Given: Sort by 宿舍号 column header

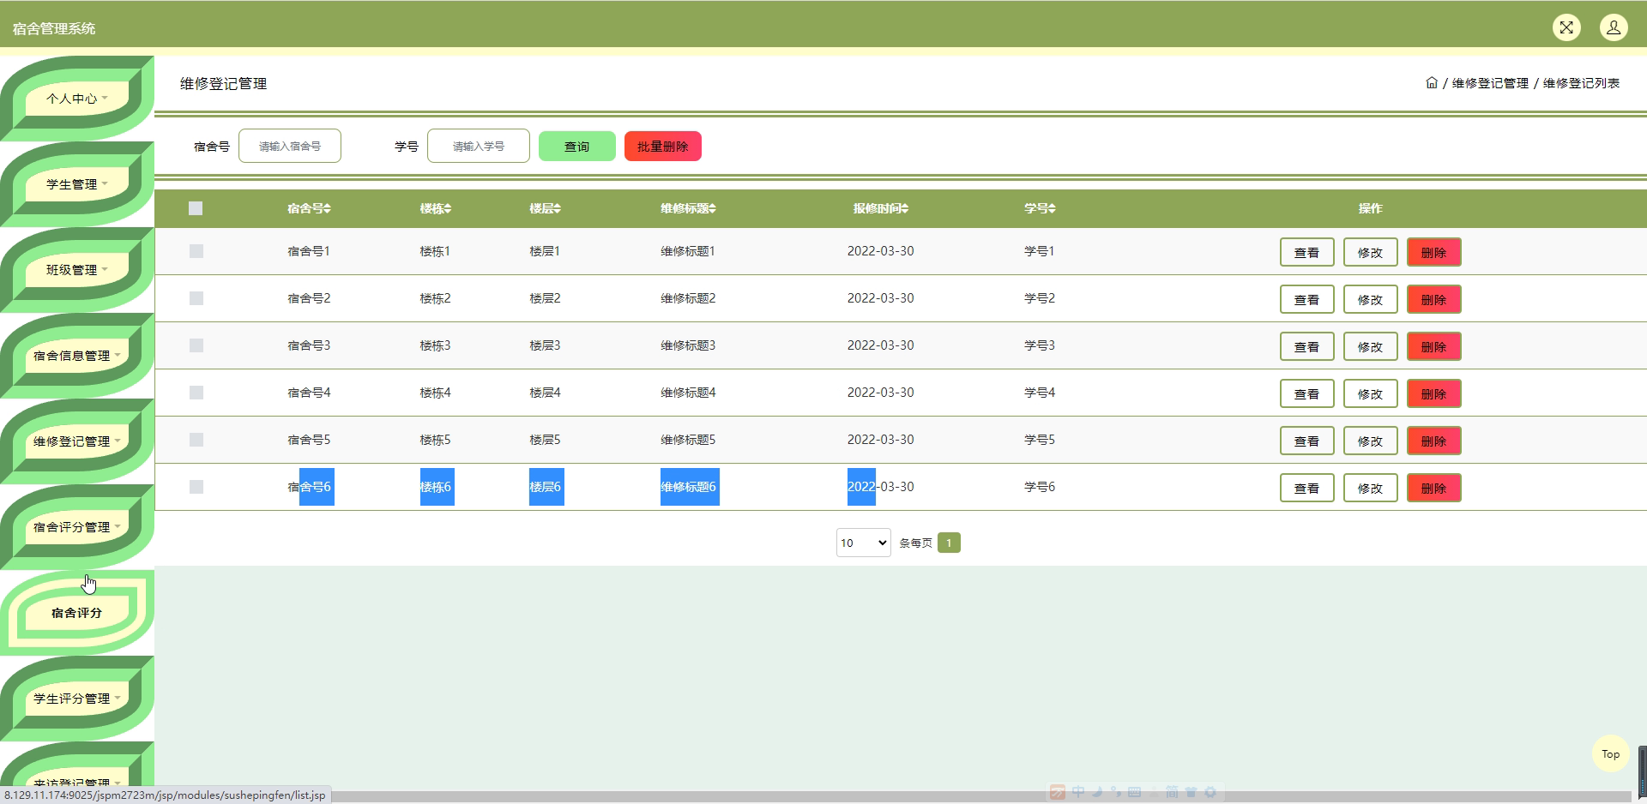Looking at the screenshot, I should tap(309, 208).
